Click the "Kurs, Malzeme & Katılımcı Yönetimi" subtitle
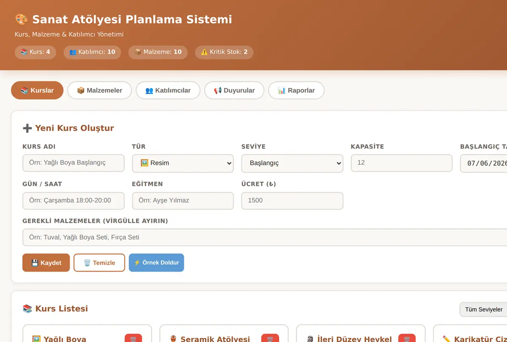The height and width of the screenshot is (342, 507). coord(69,35)
